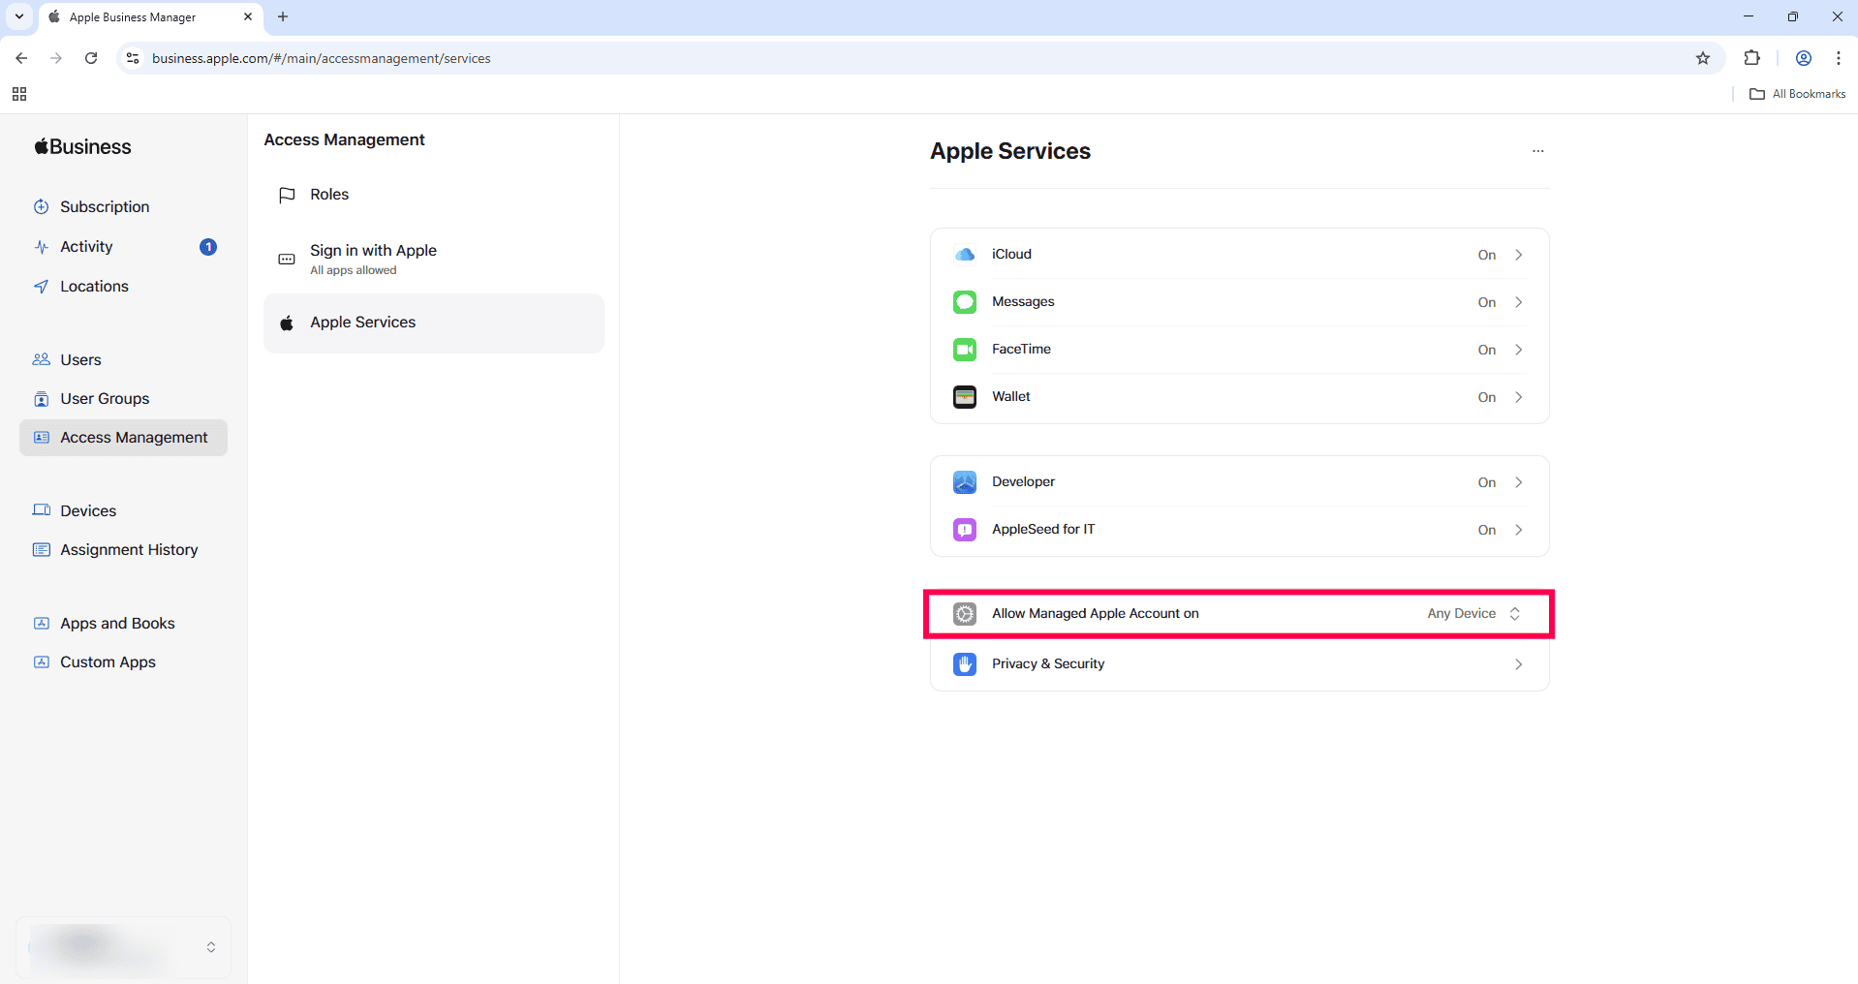Click the Sign in with Apple icon
This screenshot has height=984, width=1858.
click(287, 260)
